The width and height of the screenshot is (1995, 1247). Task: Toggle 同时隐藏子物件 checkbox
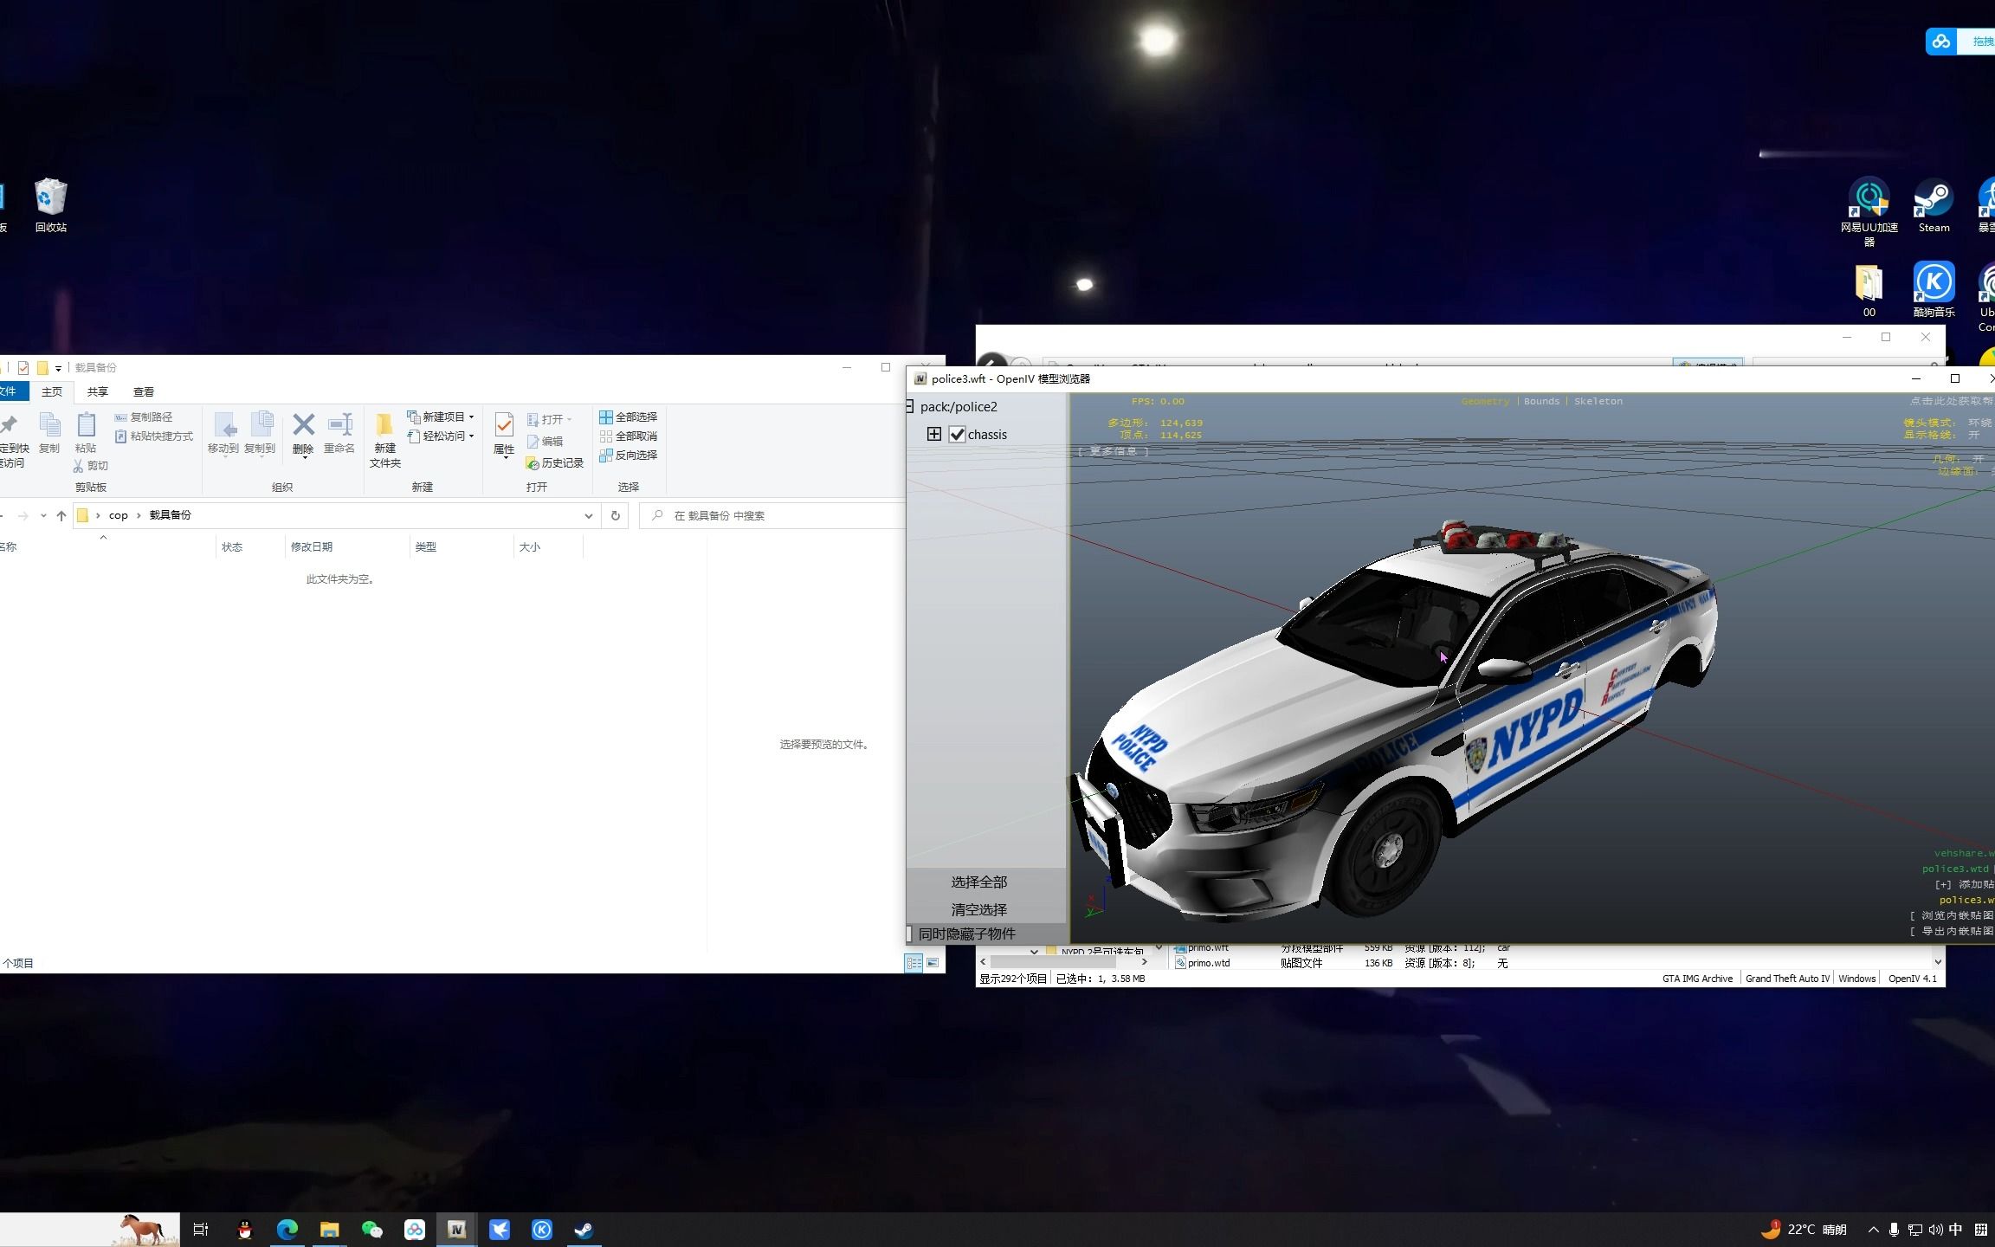[x=908, y=934]
